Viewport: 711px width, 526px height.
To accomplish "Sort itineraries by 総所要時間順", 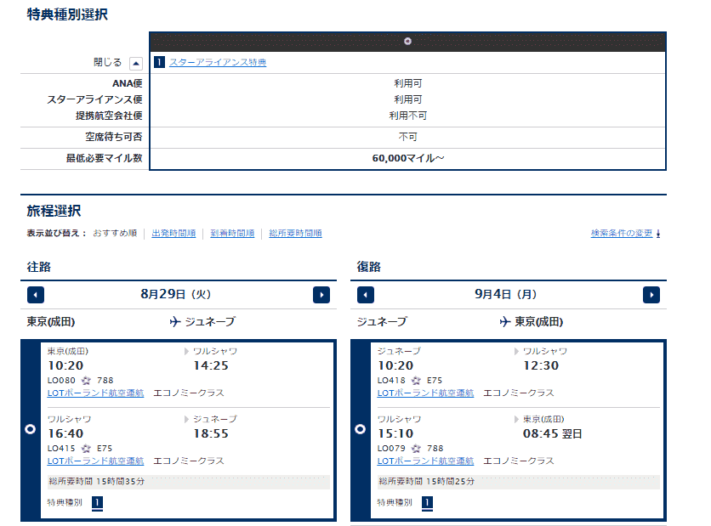I will 295,234.
